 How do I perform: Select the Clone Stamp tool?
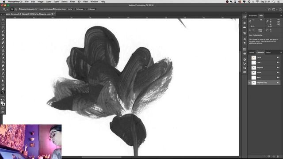point(3,50)
